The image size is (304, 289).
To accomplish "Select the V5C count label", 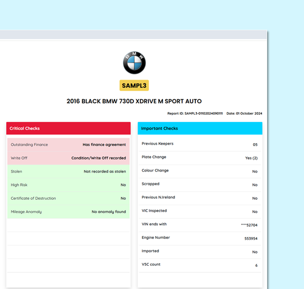I will 151,264.
